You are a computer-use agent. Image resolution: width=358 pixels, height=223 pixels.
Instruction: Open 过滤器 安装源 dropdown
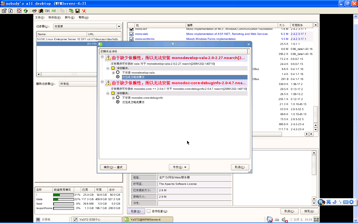pos(87,26)
